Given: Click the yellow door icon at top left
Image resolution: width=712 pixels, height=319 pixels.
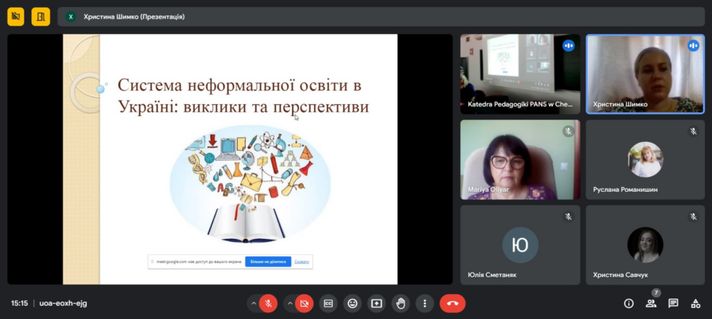Looking at the screenshot, I should (40, 16).
